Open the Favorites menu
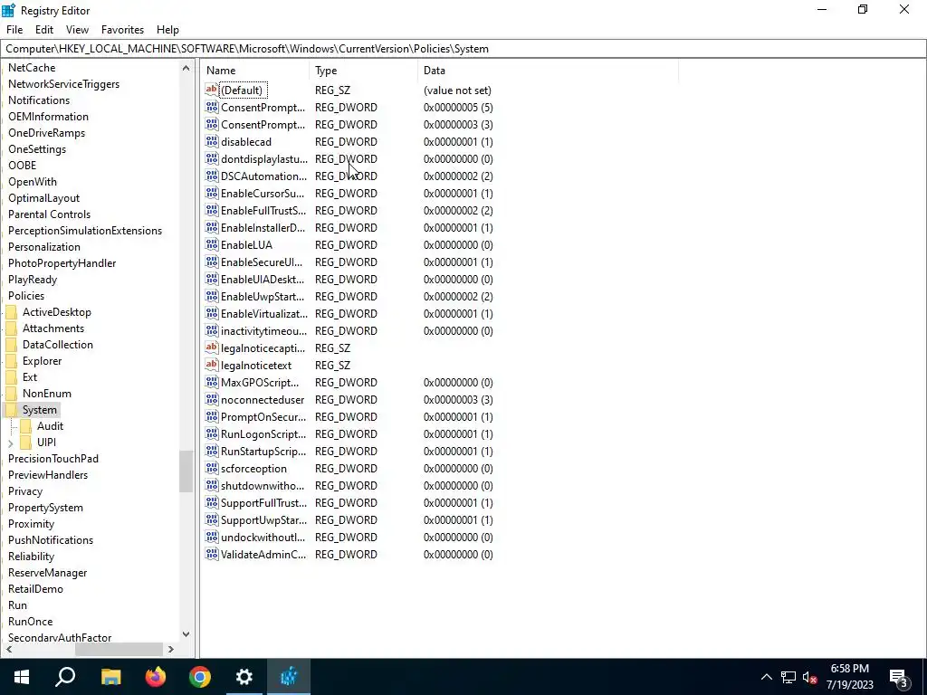 point(122,30)
